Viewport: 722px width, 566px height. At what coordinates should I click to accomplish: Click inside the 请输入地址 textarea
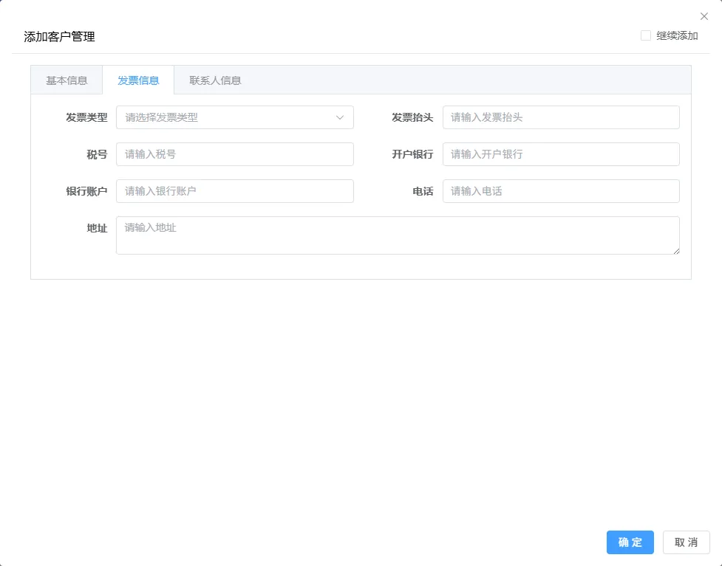tap(398, 235)
